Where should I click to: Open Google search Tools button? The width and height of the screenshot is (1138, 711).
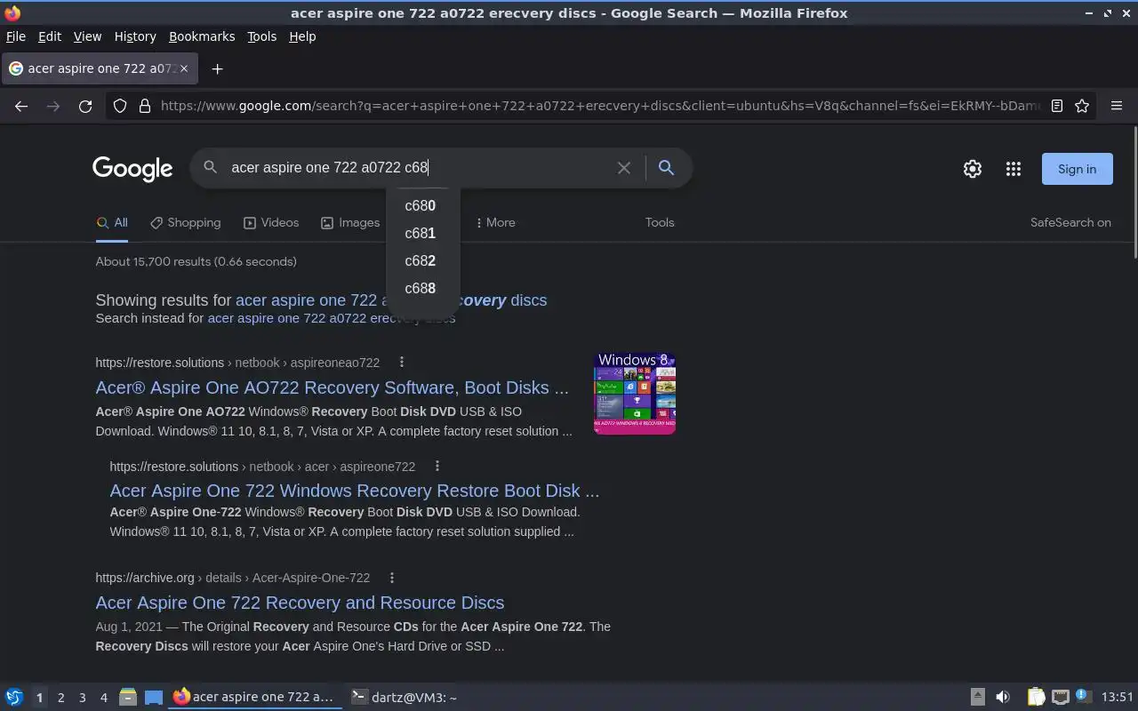(660, 222)
